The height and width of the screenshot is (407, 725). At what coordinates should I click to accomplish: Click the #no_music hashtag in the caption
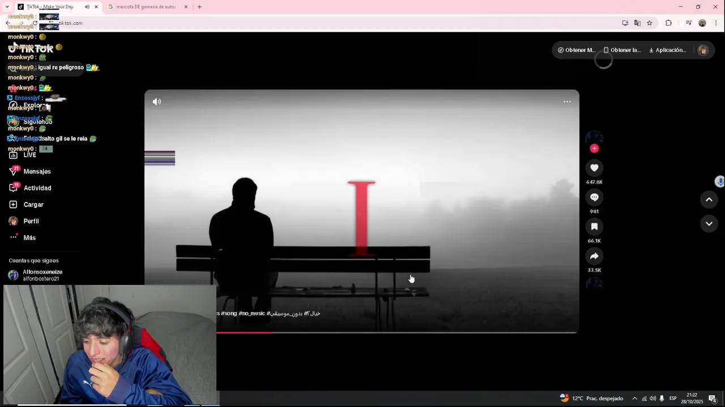(x=251, y=313)
